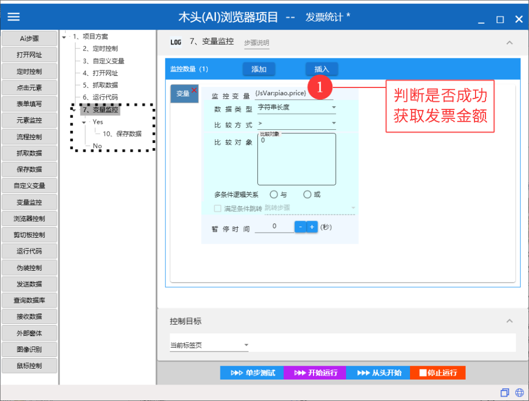529x401 pixels.
Task: Select the 或 logic radio button
Action: 307,194
